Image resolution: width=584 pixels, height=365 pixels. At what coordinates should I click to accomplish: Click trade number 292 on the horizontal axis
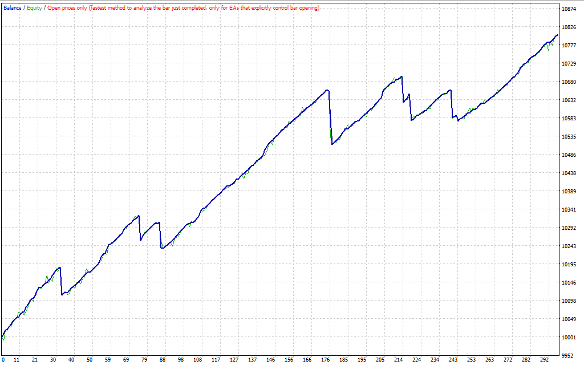[x=544, y=360]
